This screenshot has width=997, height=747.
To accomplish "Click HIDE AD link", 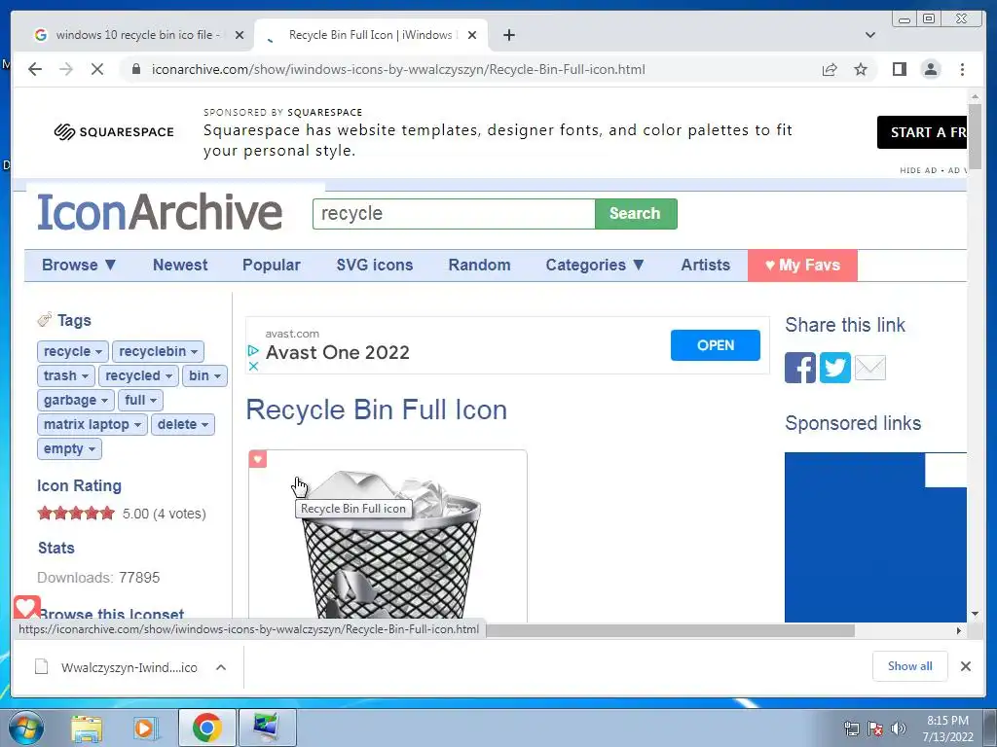I will pyautogui.click(x=918, y=170).
